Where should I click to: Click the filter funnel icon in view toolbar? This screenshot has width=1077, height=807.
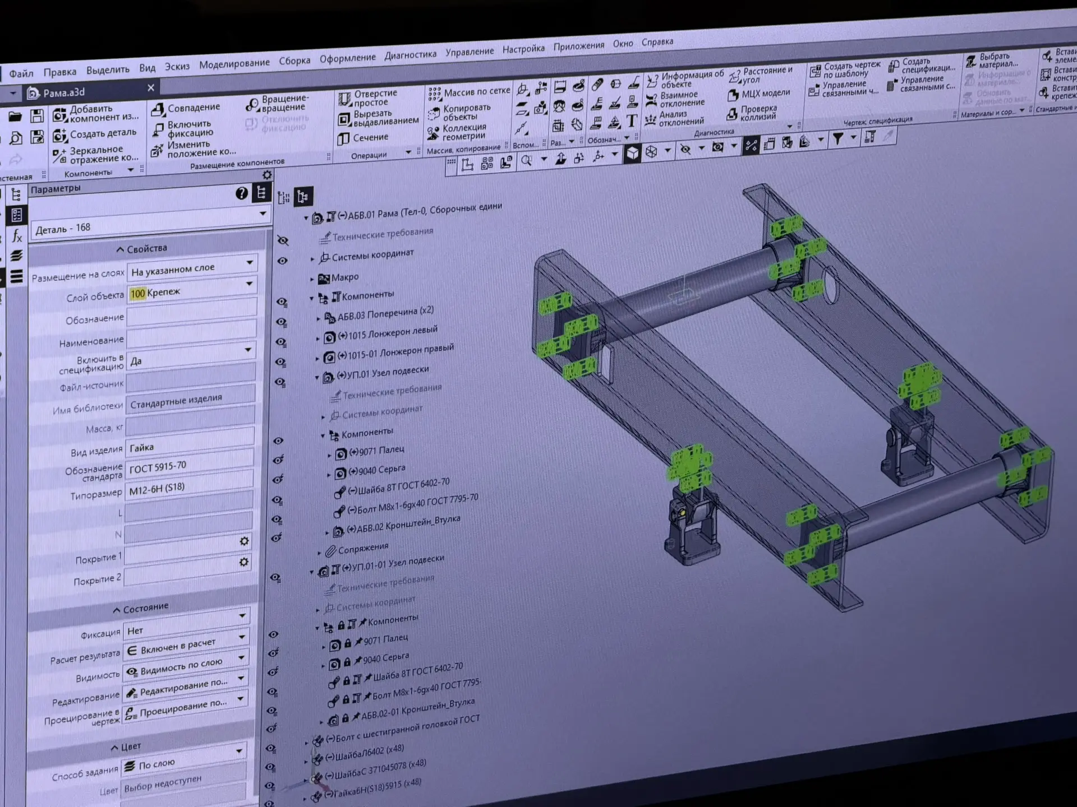tap(837, 138)
